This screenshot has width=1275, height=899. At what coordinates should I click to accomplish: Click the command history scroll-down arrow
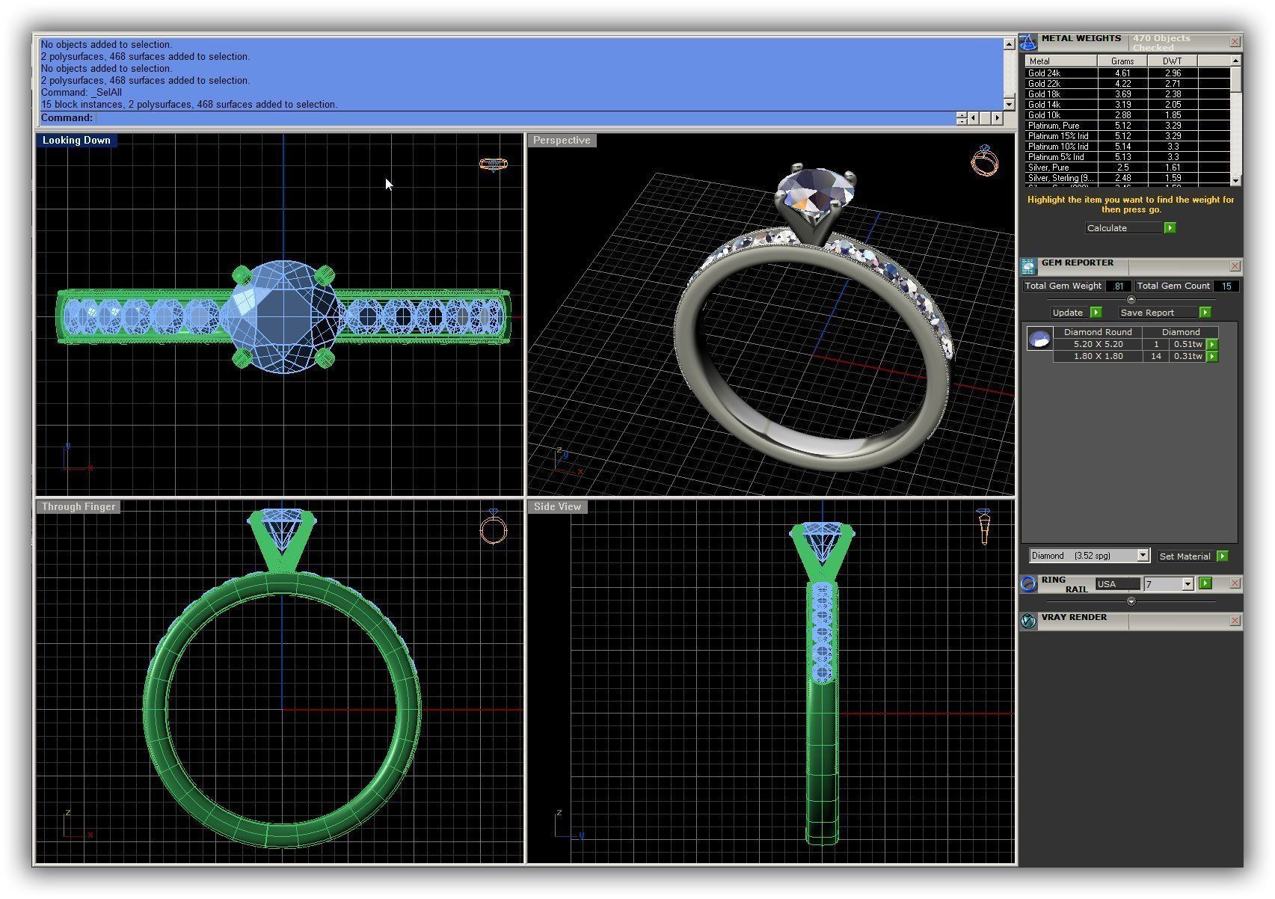[x=1009, y=105]
